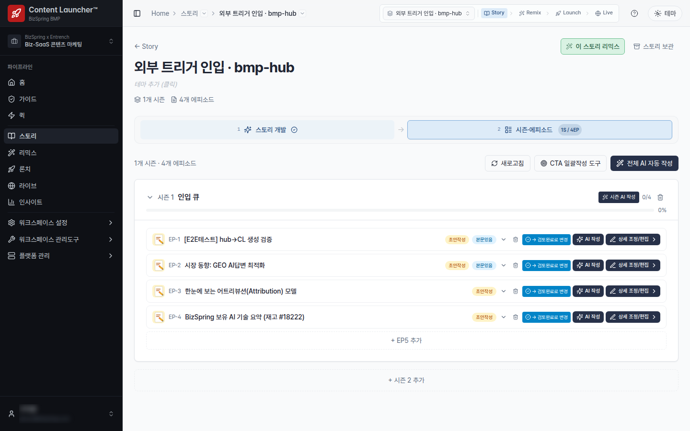Delete EP-4 using its trash icon

click(x=516, y=317)
